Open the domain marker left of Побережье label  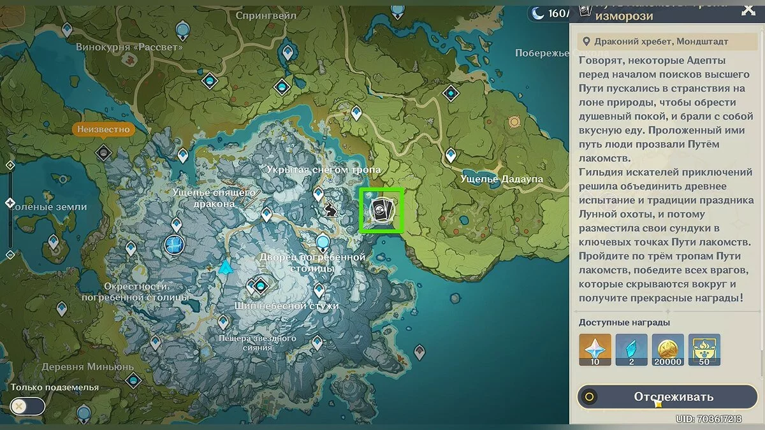pos(452,94)
